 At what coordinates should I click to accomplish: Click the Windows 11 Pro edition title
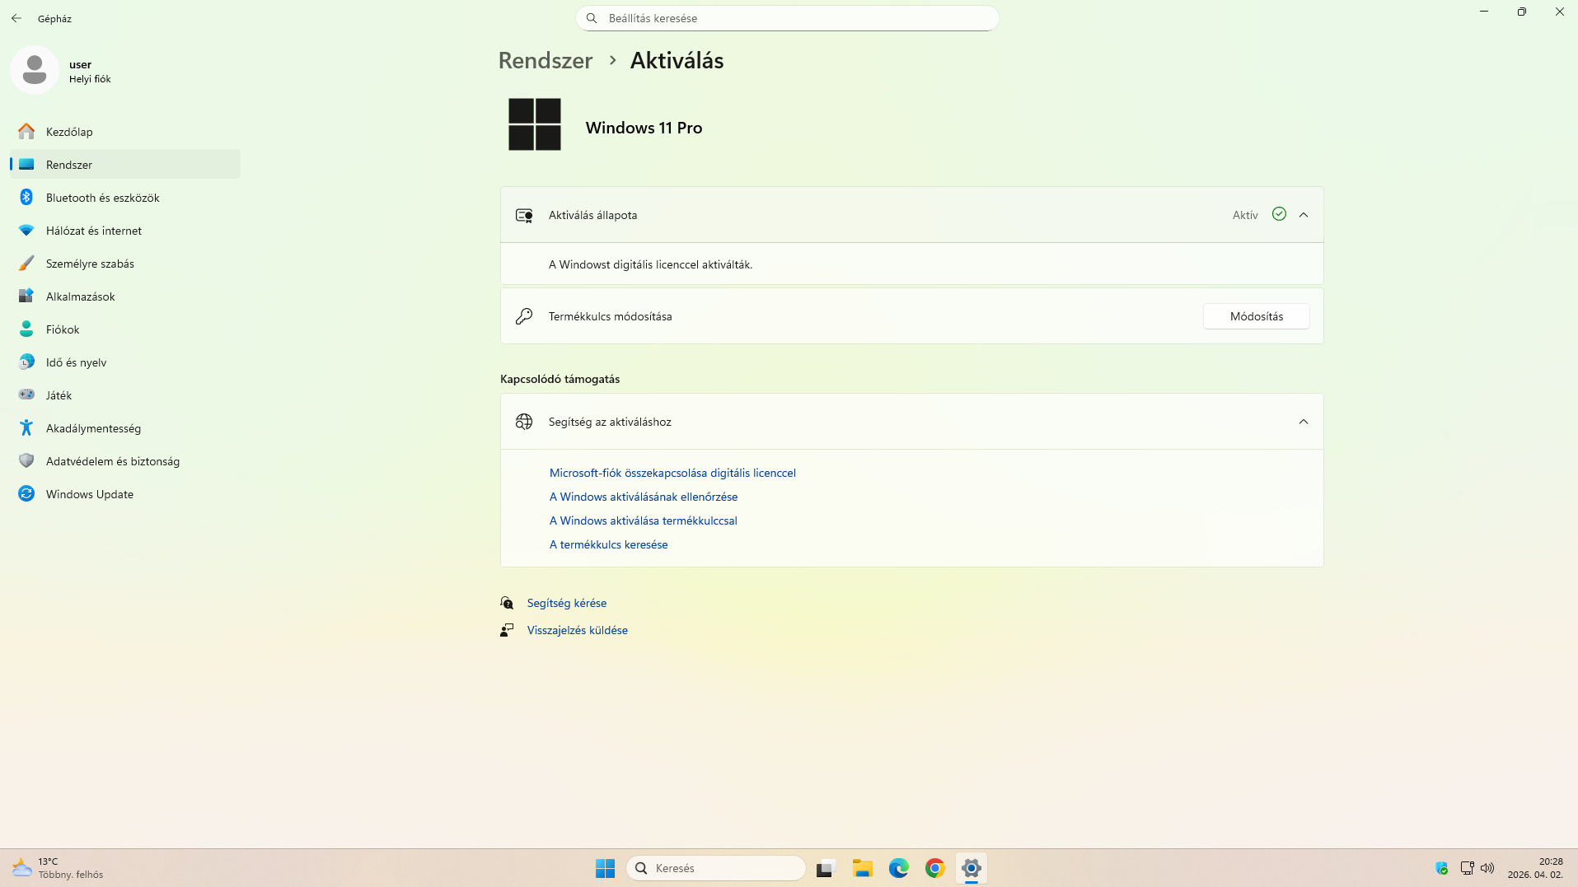[644, 128]
